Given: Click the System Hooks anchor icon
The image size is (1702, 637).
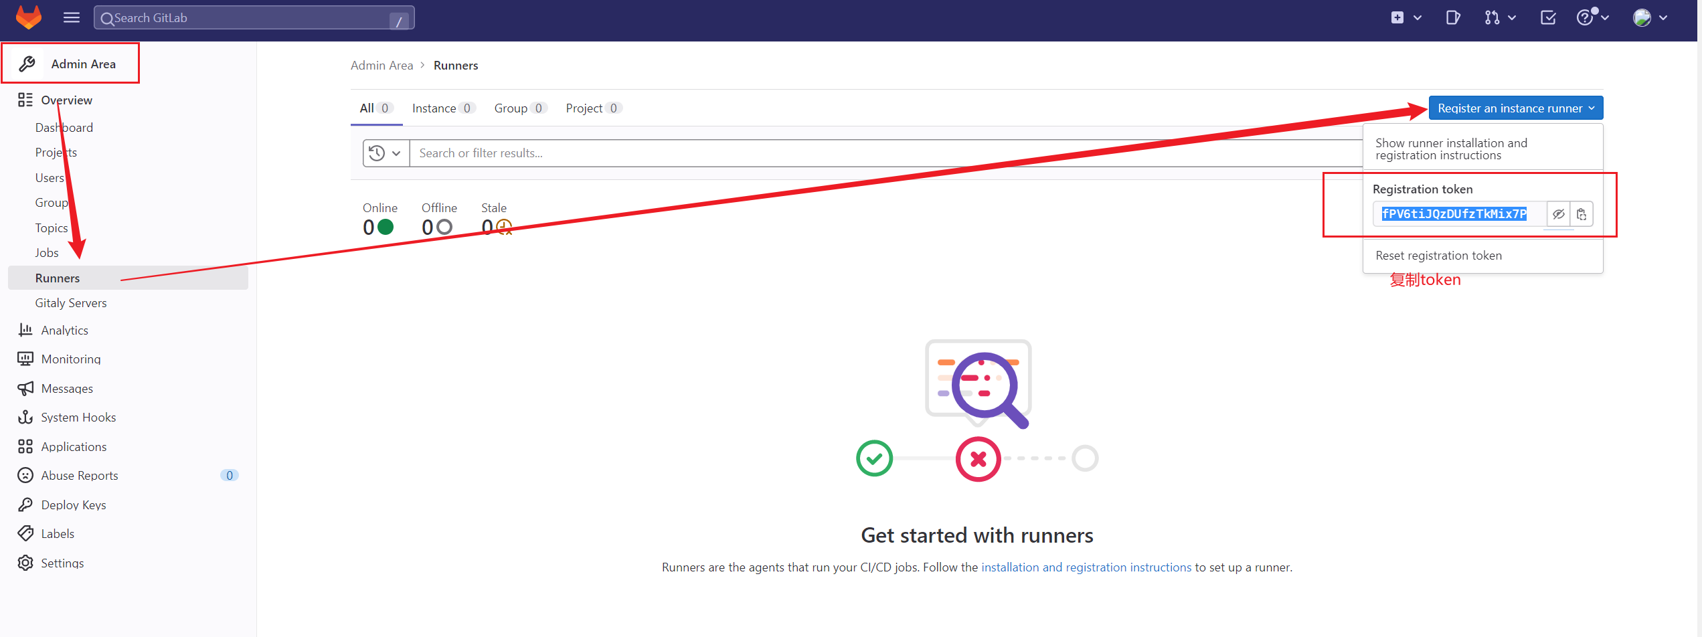Looking at the screenshot, I should click(x=25, y=417).
